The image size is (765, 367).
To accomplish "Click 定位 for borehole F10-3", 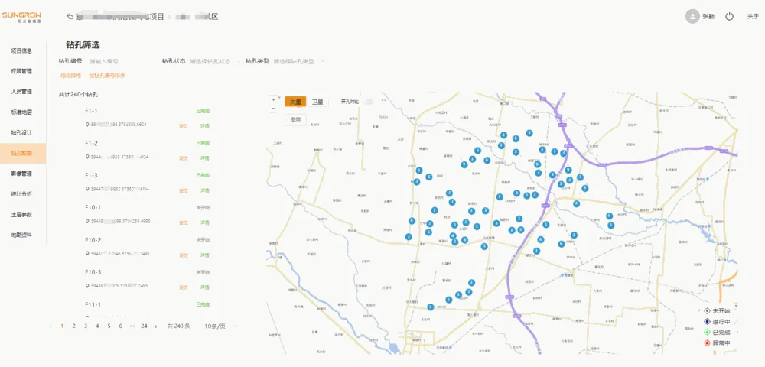I will pyautogui.click(x=184, y=287).
